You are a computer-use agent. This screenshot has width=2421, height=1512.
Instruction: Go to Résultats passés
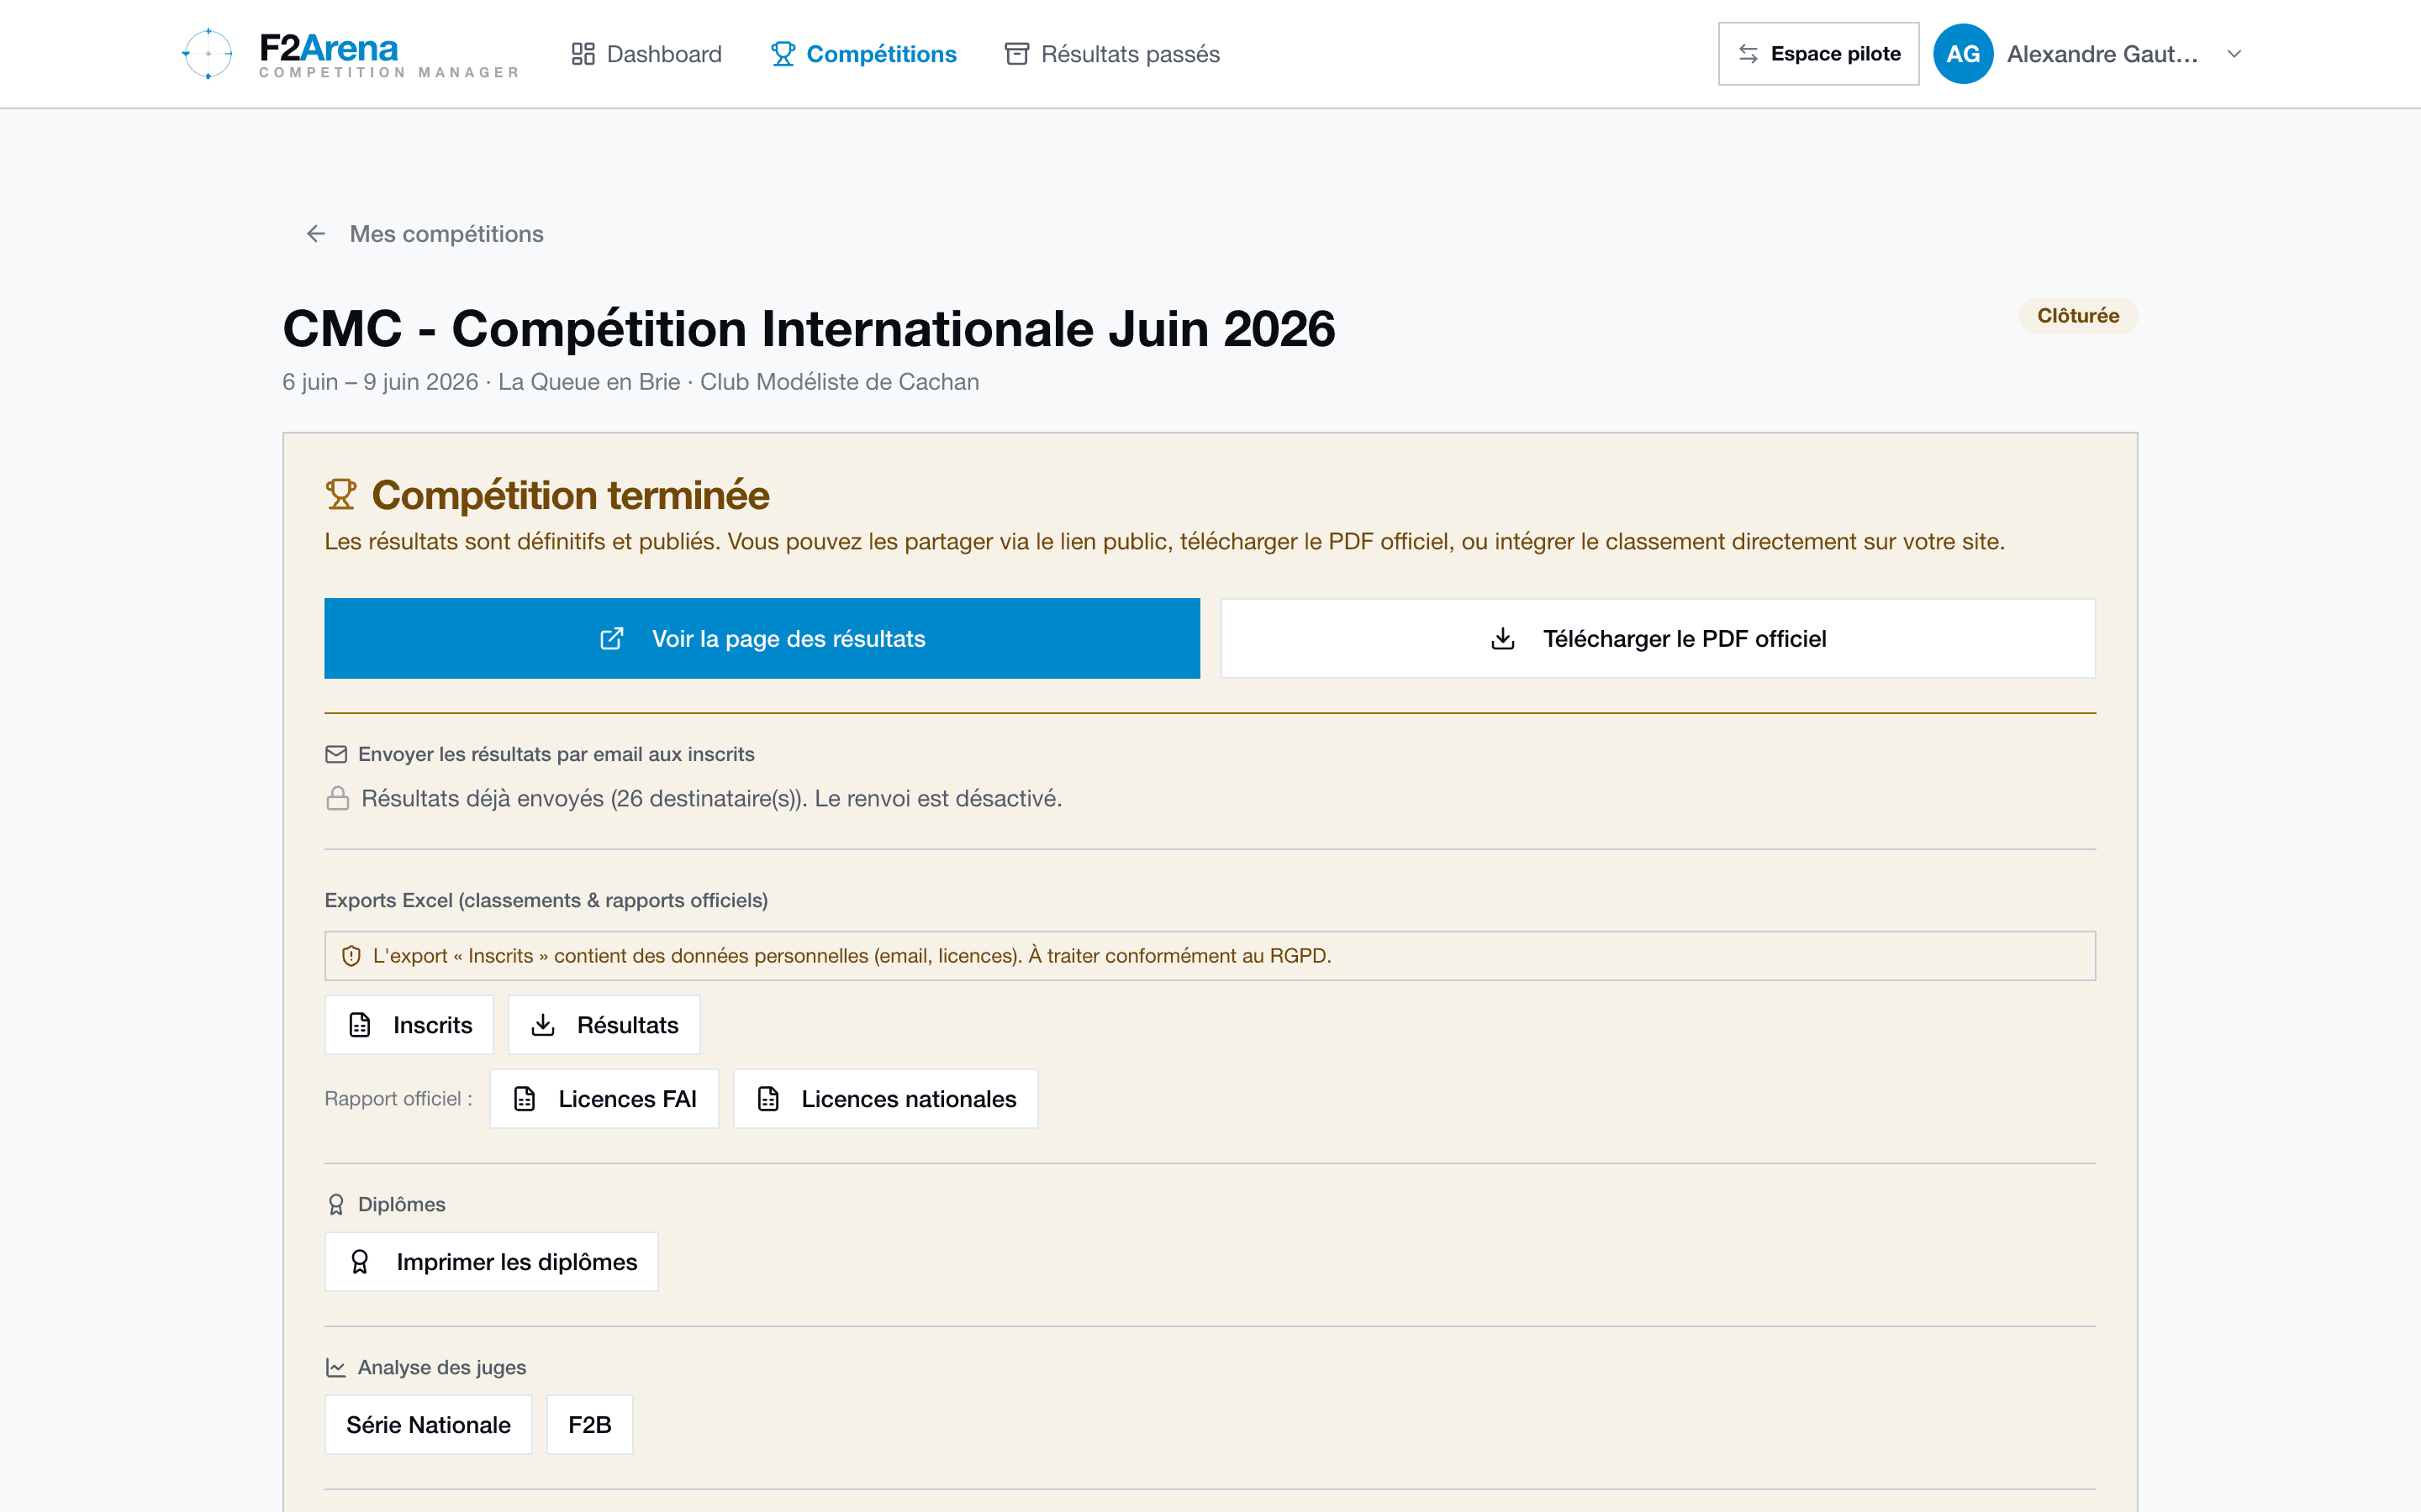1112,54
